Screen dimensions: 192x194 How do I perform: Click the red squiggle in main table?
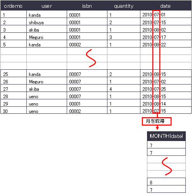tap(91, 58)
